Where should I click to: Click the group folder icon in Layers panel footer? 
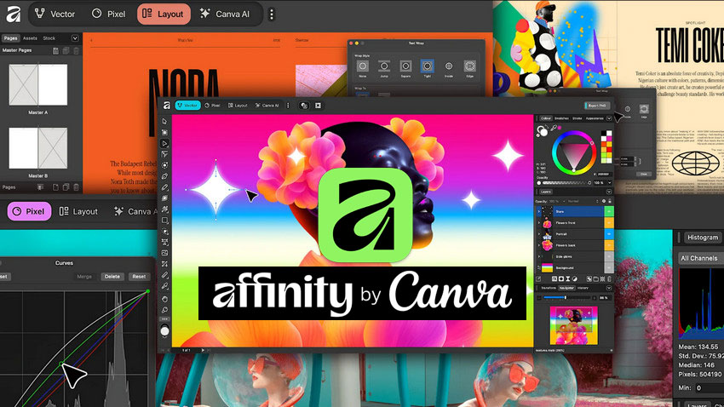pos(596,278)
